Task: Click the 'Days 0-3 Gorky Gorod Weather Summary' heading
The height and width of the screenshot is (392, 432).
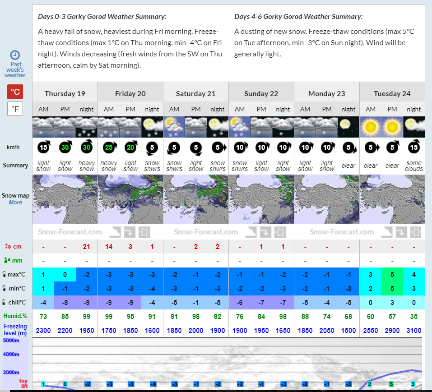Action: pyautogui.click(x=102, y=17)
